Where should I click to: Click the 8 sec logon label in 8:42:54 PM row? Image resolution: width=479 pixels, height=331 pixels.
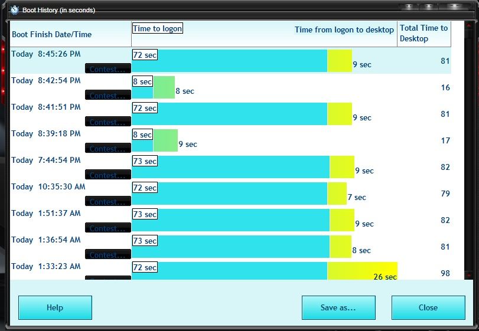(x=142, y=81)
